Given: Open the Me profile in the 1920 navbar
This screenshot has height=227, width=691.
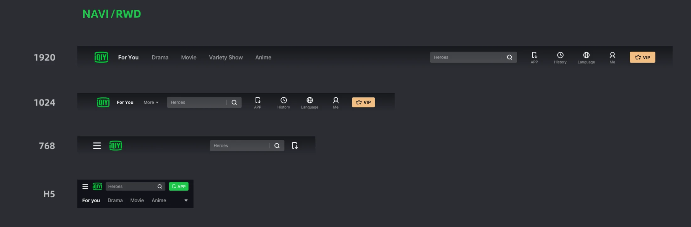Looking at the screenshot, I should click(612, 58).
